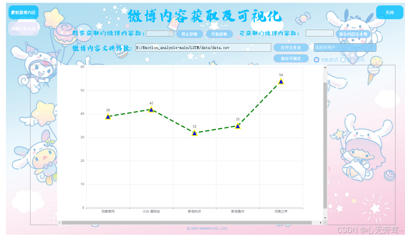This screenshot has width=405, height=237.
Task: Click the x-axis label 小白-看财经
Action: click(x=151, y=211)
